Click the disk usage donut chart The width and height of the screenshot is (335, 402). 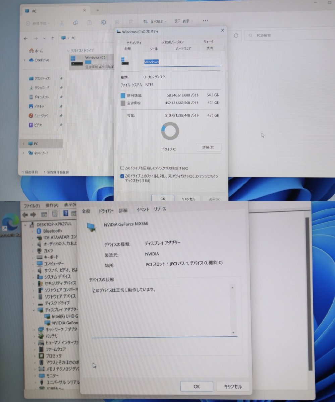coord(169,132)
